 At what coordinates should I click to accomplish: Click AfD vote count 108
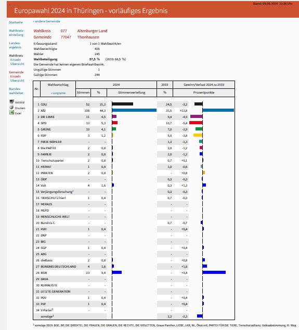point(87,111)
